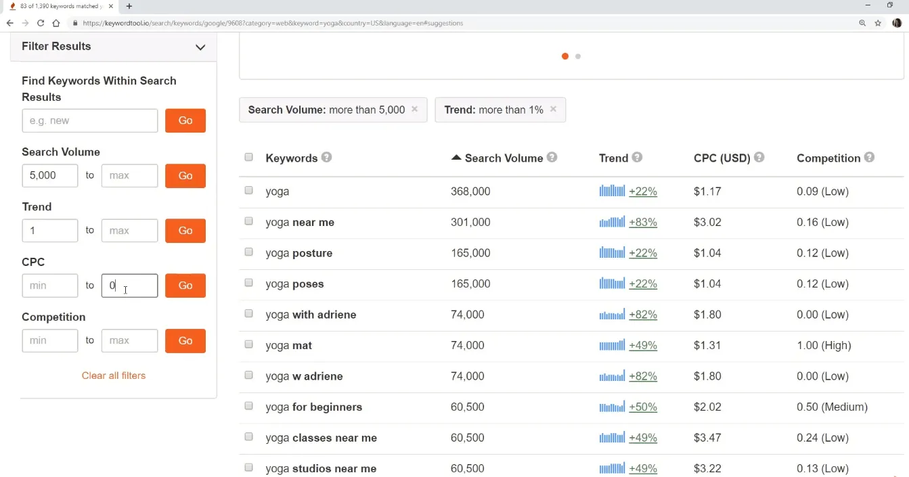Click the Trend column help icon
Viewport: 909px width, 477px height.
(637, 158)
